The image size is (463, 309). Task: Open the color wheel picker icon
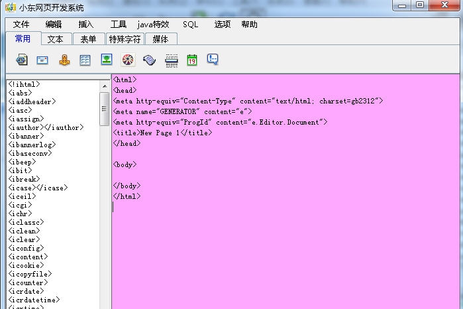(128, 60)
